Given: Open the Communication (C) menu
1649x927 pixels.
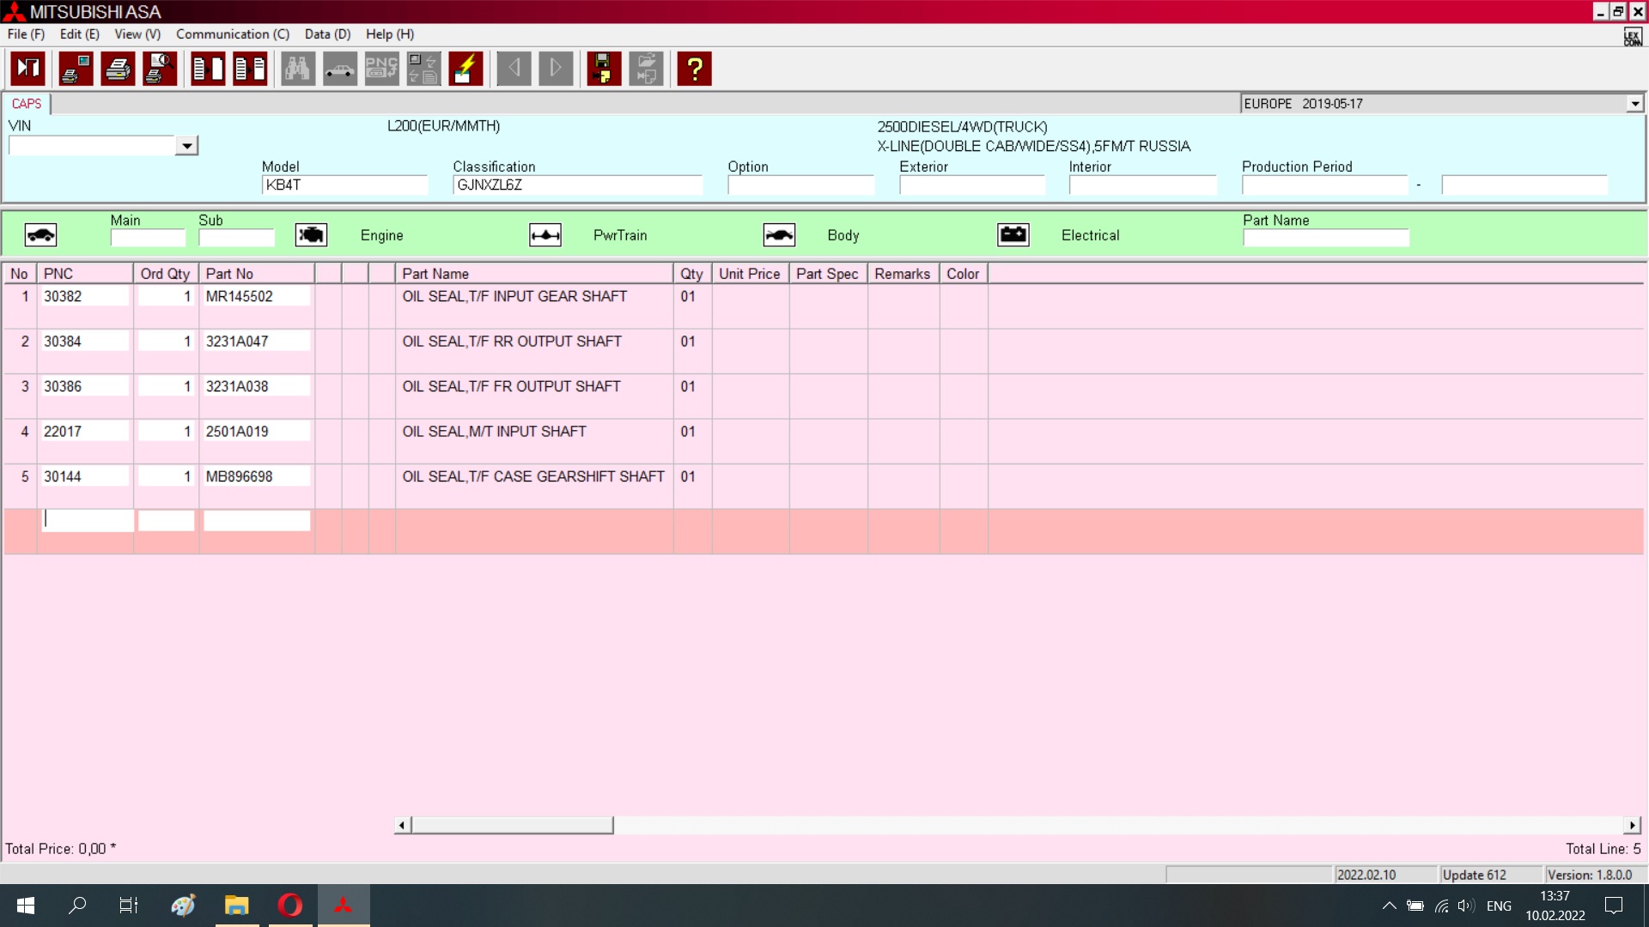Looking at the screenshot, I should point(233,34).
